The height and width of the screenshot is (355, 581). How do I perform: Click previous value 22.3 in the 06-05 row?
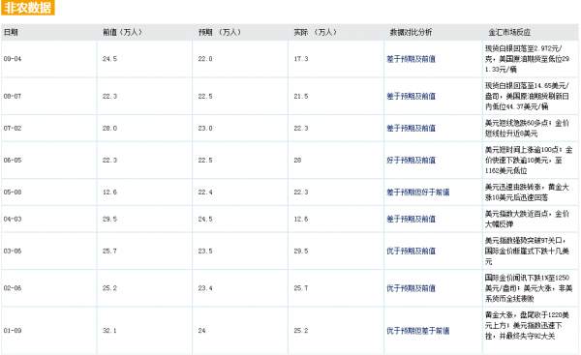point(109,161)
